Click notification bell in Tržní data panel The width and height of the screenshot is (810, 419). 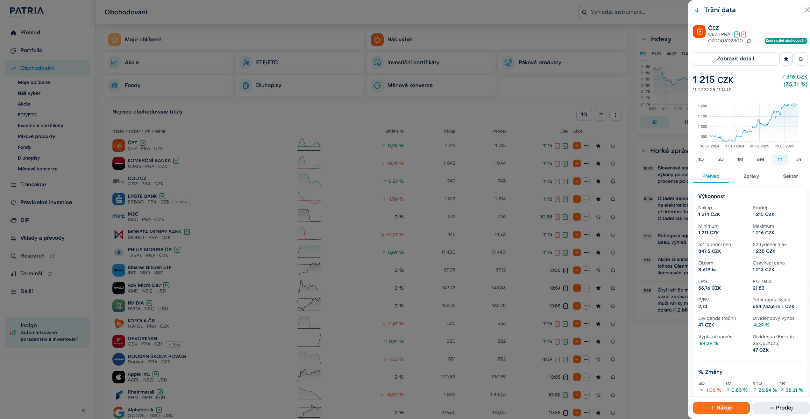tap(800, 59)
